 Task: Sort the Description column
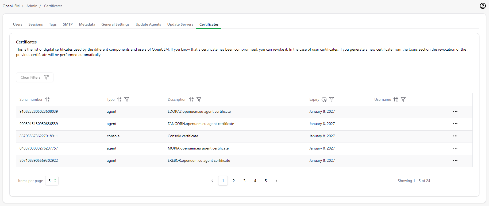(x=191, y=99)
